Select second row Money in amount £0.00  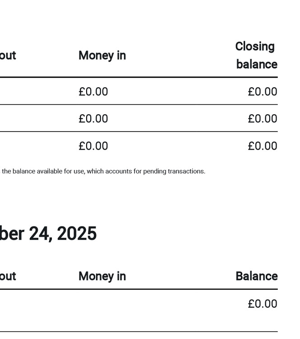click(x=93, y=119)
